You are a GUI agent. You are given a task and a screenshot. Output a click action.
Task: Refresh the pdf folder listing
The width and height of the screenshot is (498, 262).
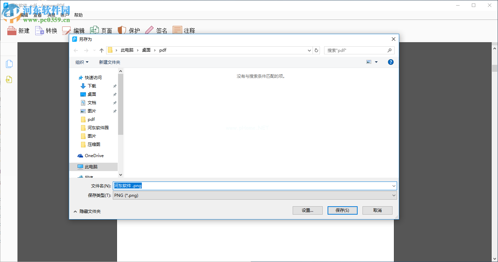317,50
